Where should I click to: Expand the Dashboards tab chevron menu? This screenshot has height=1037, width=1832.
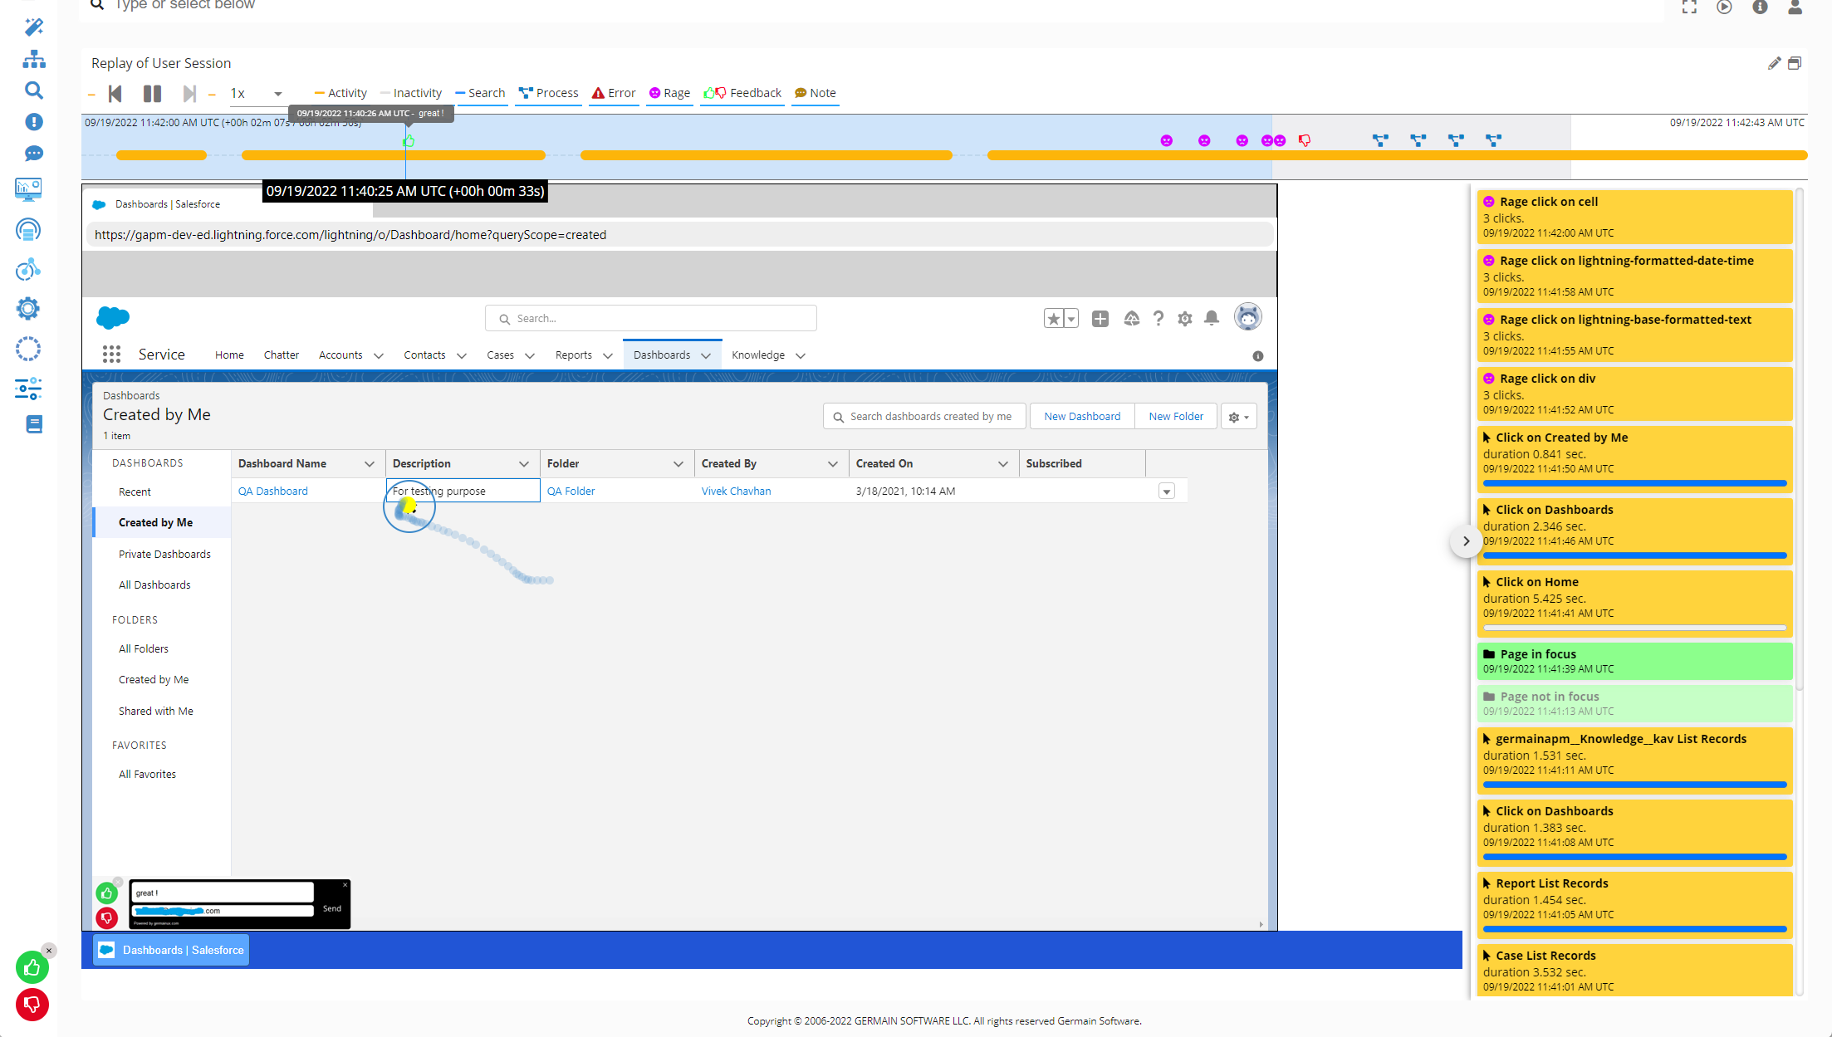pos(706,355)
